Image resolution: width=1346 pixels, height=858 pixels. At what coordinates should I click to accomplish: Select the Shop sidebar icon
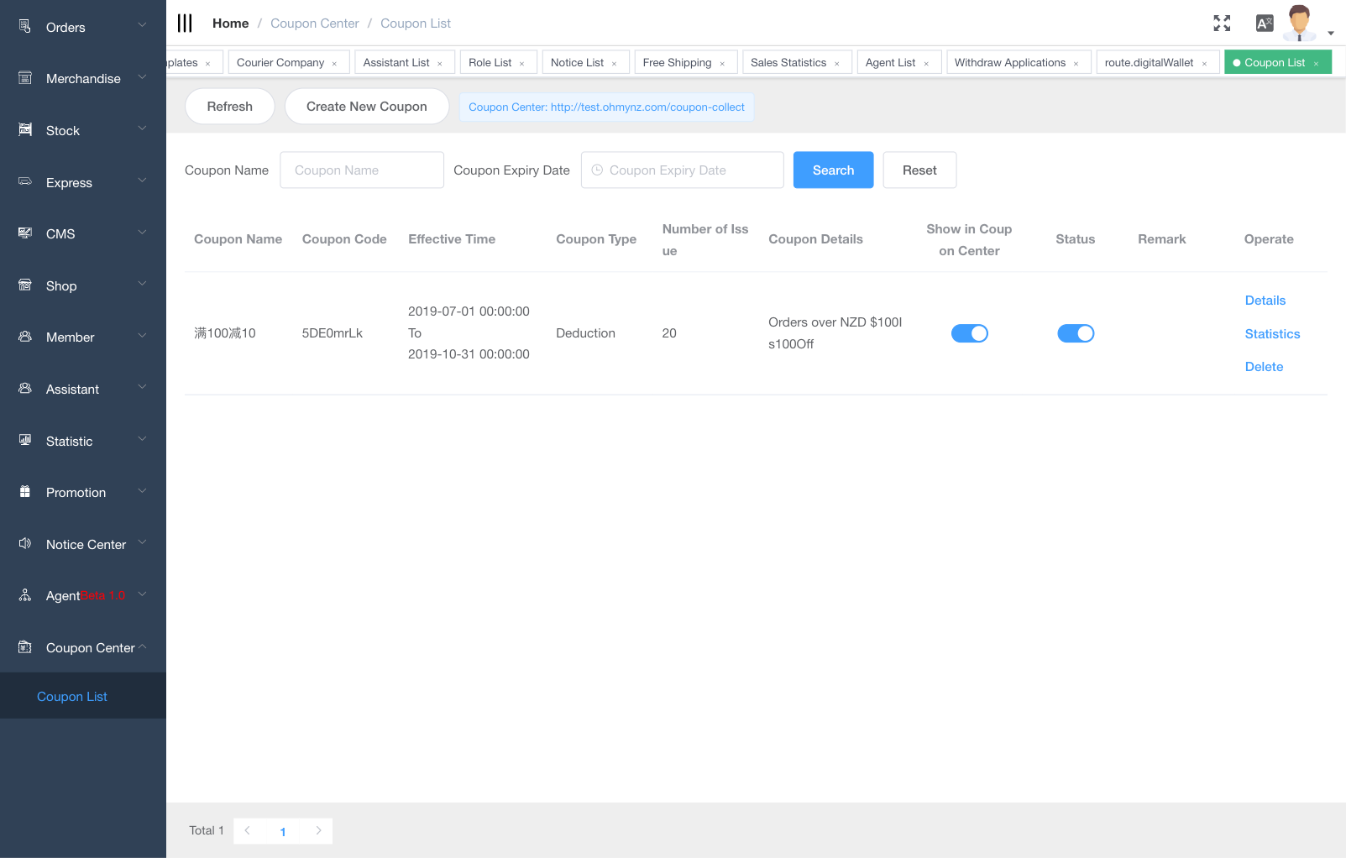coord(24,285)
